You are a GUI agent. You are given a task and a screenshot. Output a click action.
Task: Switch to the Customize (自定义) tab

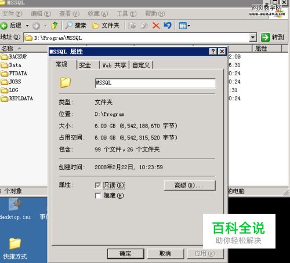[141, 65]
